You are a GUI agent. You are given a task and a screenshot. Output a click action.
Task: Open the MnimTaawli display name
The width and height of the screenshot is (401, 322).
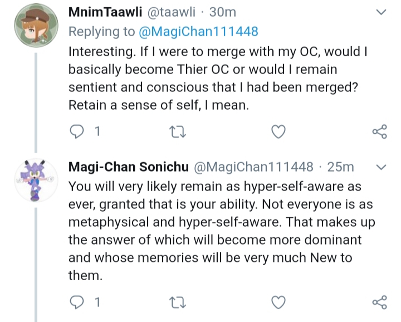105,12
